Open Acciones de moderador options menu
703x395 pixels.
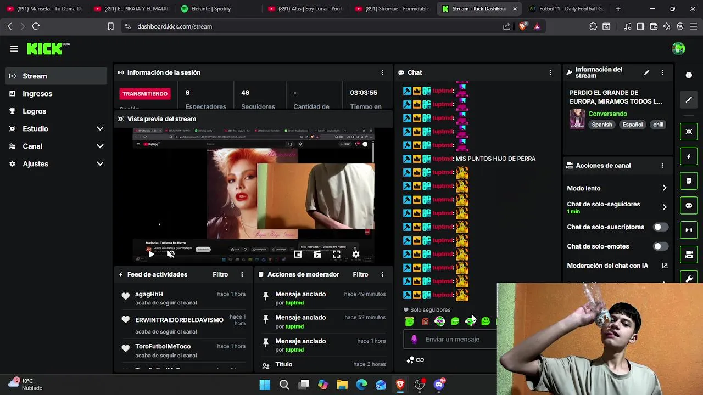click(382, 274)
